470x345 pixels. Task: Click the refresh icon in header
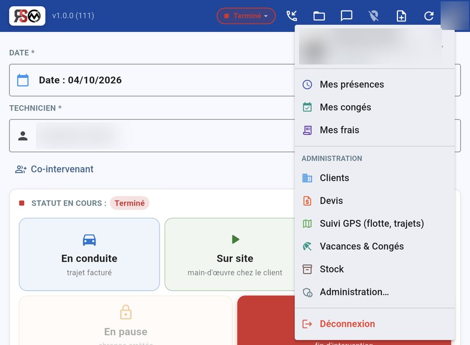pyautogui.click(x=429, y=16)
